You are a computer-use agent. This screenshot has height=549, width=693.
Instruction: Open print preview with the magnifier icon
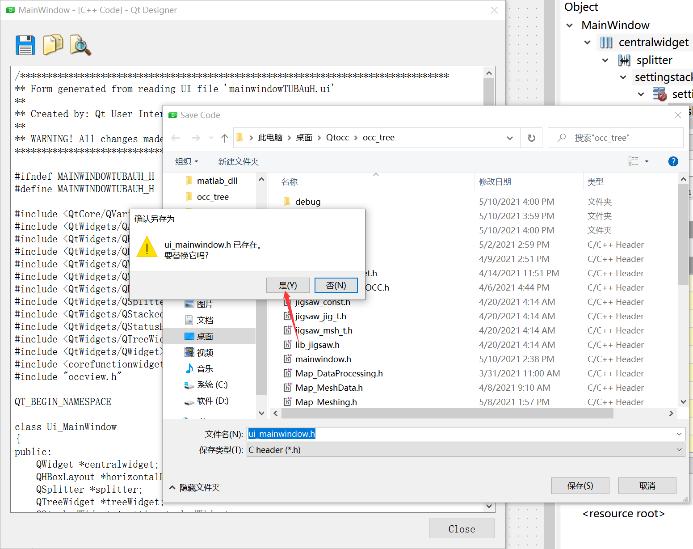80,45
